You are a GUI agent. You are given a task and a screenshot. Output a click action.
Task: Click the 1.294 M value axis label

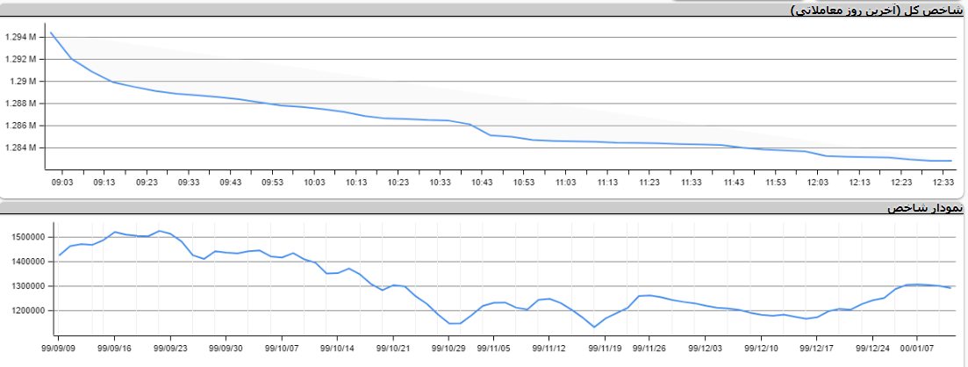pyautogui.click(x=21, y=38)
